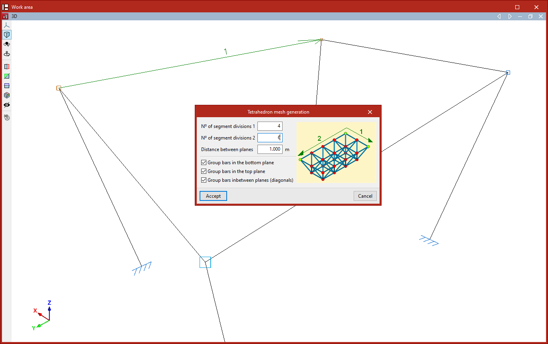This screenshot has width=548, height=344.
Task: Click the blue square-highlighted node at bottom
Action: (x=205, y=262)
